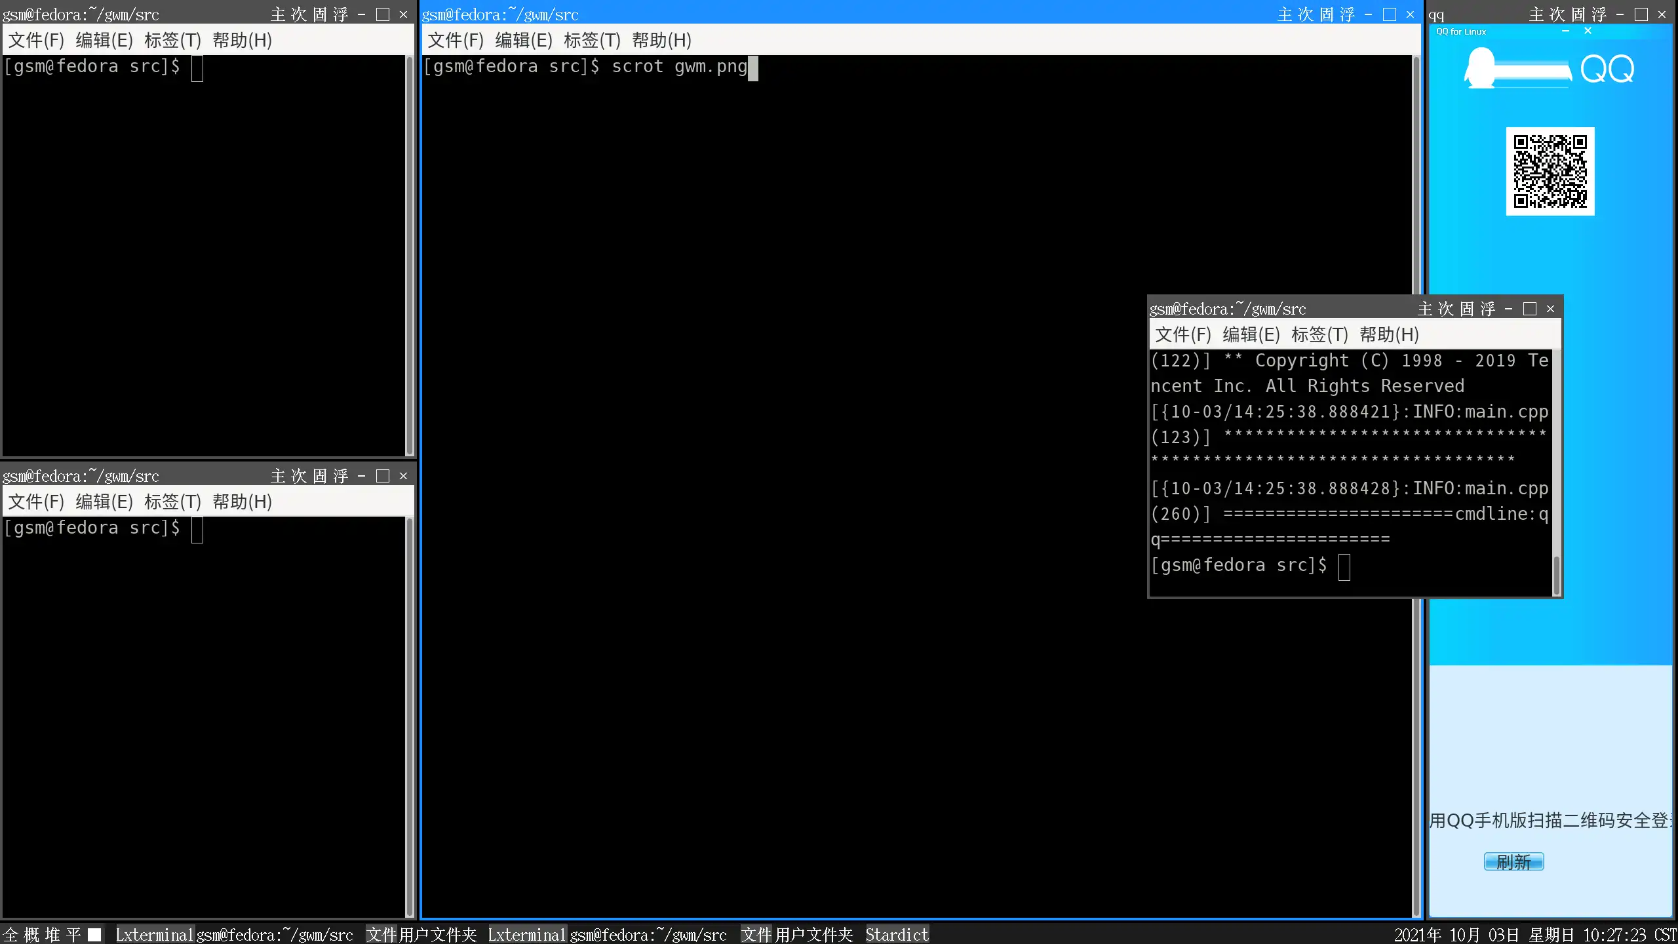Open 帮助(H) menu in floating terminal

[1389, 335]
